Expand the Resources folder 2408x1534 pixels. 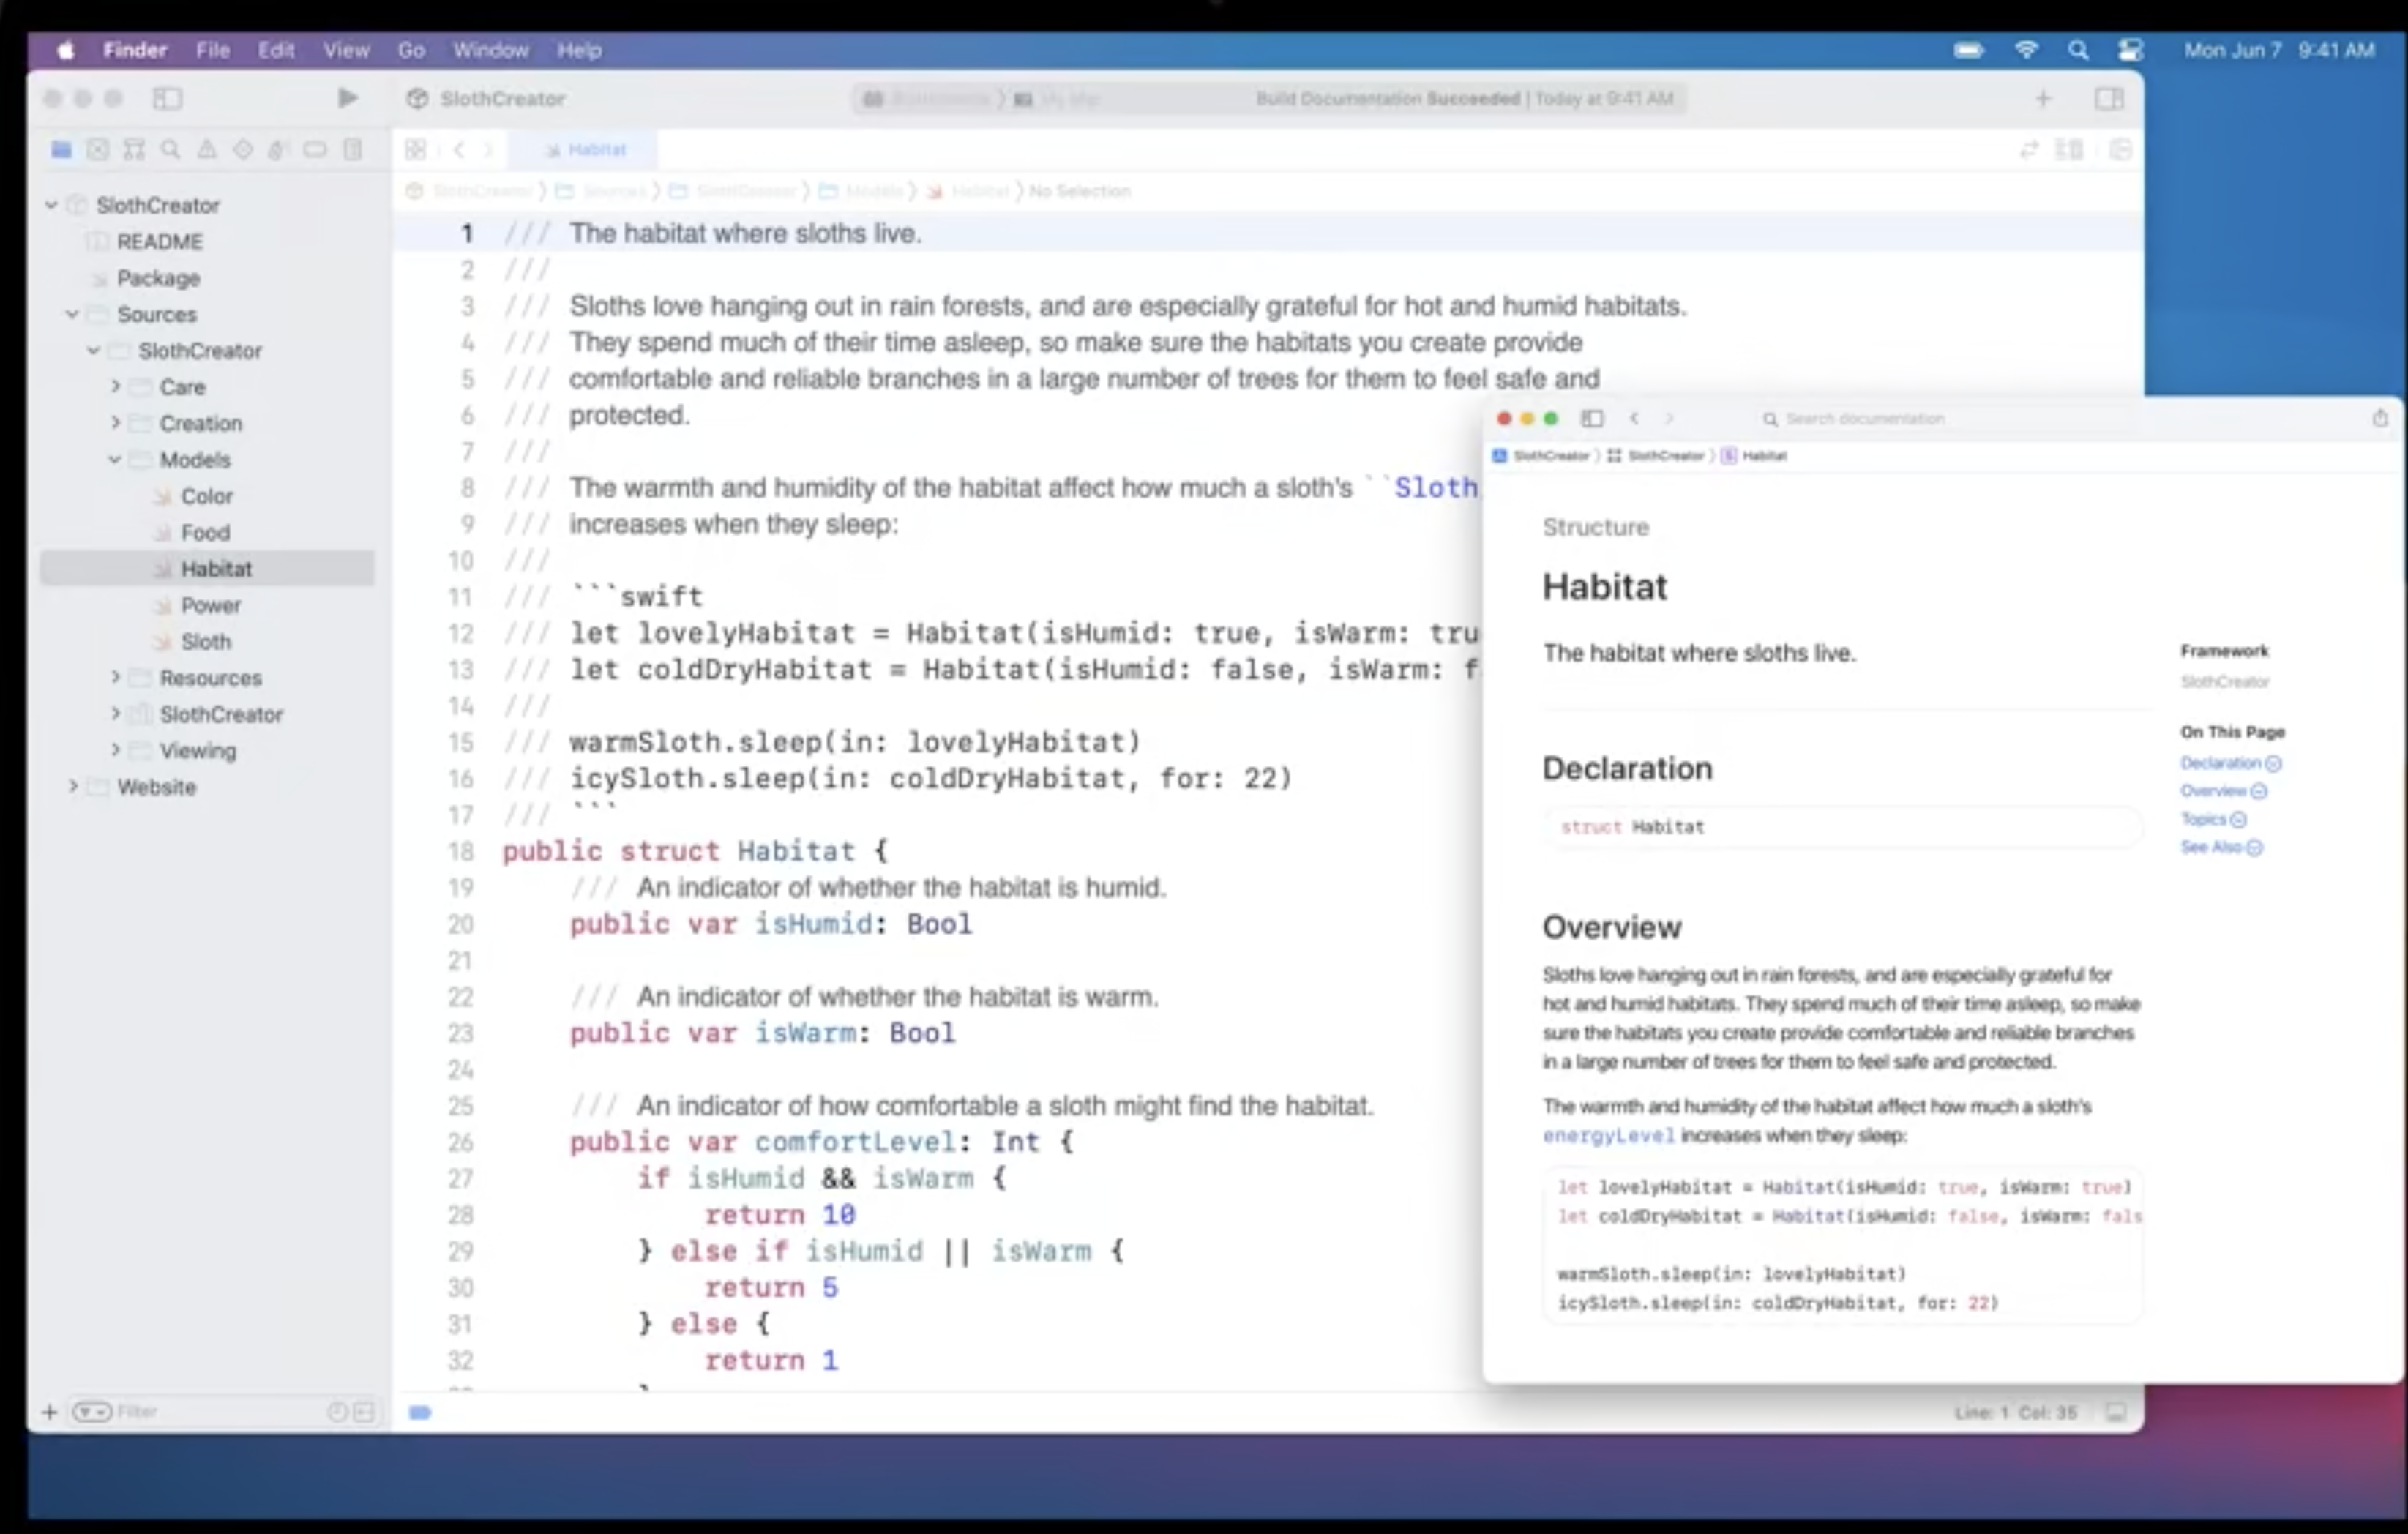coord(115,678)
